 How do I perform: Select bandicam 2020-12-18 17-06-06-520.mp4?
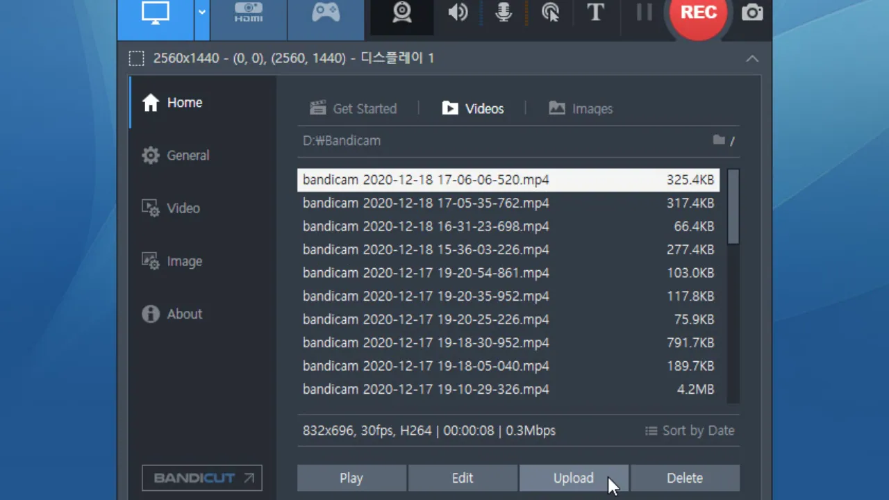click(x=508, y=180)
